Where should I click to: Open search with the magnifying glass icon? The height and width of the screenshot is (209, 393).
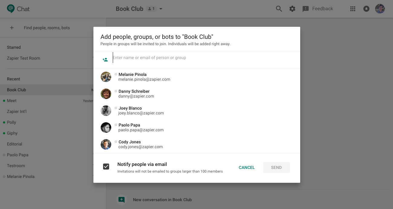279,9
